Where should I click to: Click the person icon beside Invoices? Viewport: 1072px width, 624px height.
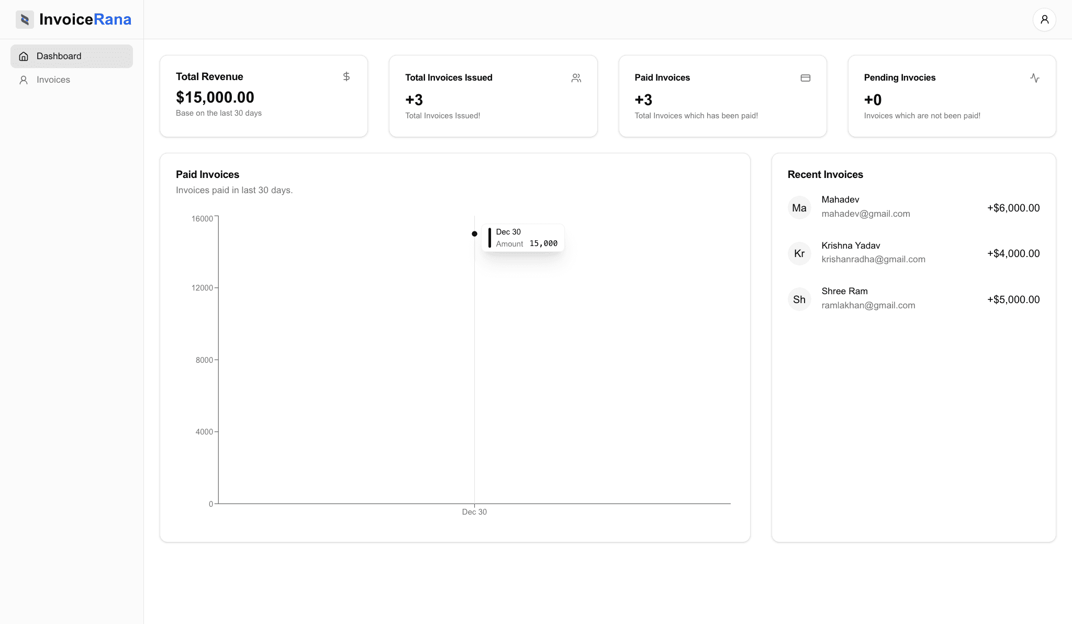(24, 80)
